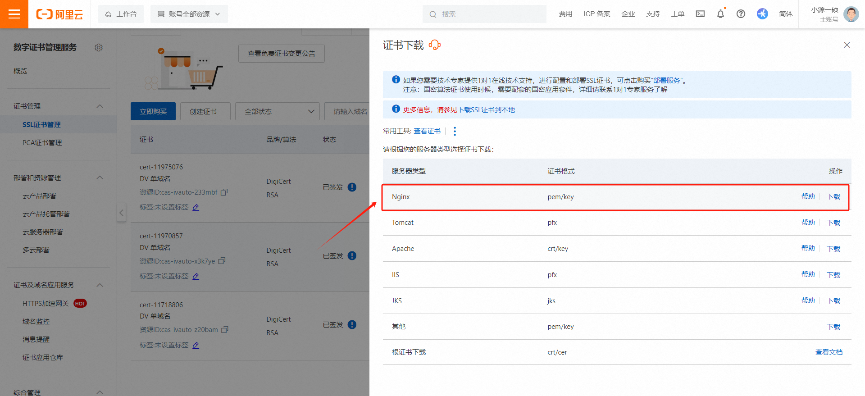Screen dimensions: 865x396
Task: Open the user avatar menu
Action: click(851, 14)
